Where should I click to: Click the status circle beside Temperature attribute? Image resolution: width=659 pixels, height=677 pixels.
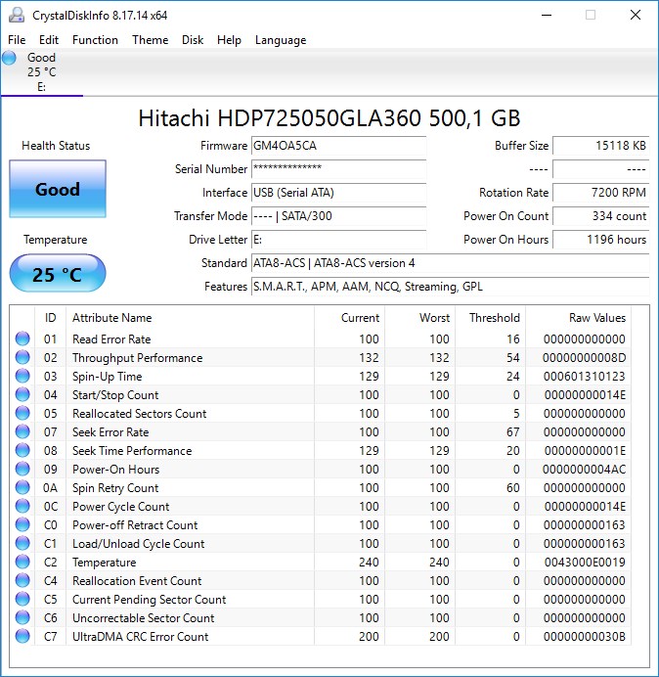click(22, 562)
